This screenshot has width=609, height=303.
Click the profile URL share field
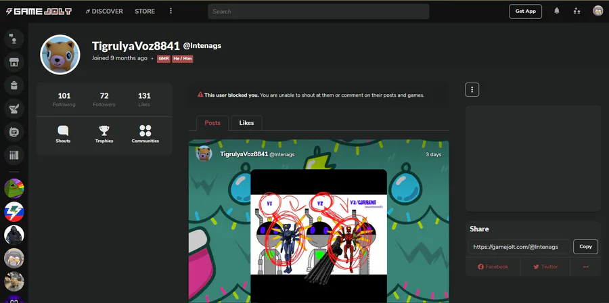coord(519,247)
